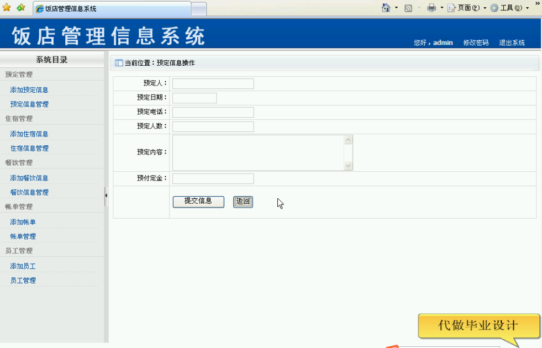Click the Favorites star icon
Viewport: 542px width, 348px height.
(x=6, y=8)
